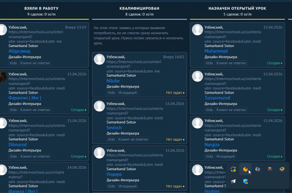Viewport: 292px width, 193px height.
Task: Open the Sevinch deal
Action: pos(114,128)
